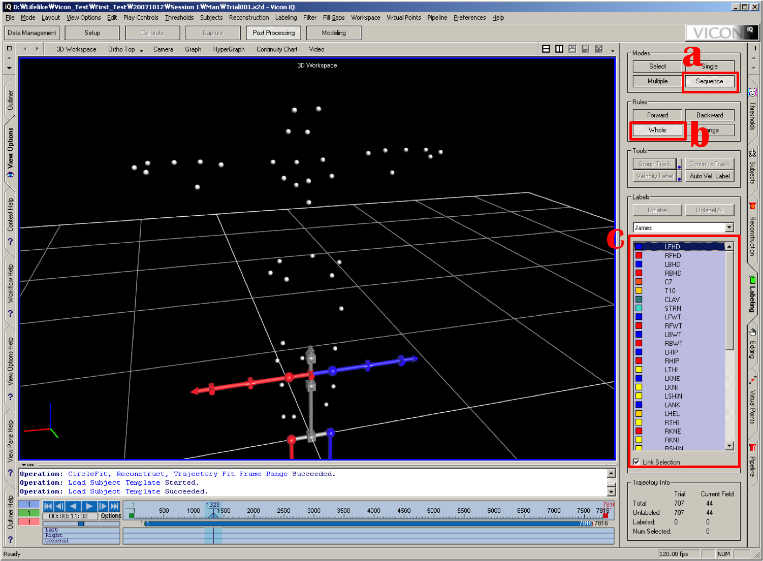Switch to the Post Processing stage
The height and width of the screenshot is (561, 763).
pyautogui.click(x=274, y=33)
